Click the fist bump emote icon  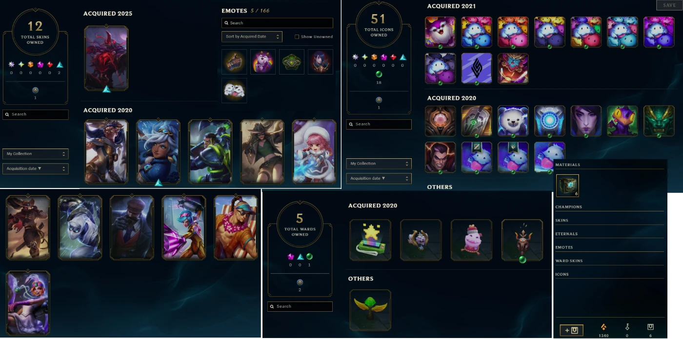tap(234, 62)
